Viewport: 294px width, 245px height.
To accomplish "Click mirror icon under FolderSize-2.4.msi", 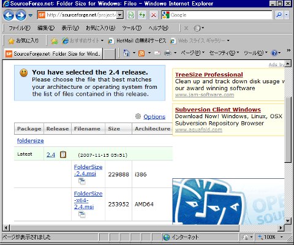I will (82, 181).
